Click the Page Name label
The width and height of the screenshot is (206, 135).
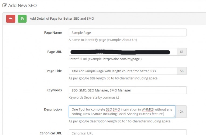pyautogui.click(x=53, y=33)
